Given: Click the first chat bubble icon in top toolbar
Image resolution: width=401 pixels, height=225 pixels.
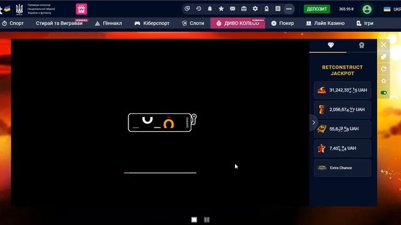Looking at the screenshot, I should [x=187, y=9].
